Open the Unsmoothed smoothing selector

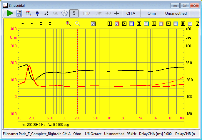pyautogui.click(x=176, y=13)
